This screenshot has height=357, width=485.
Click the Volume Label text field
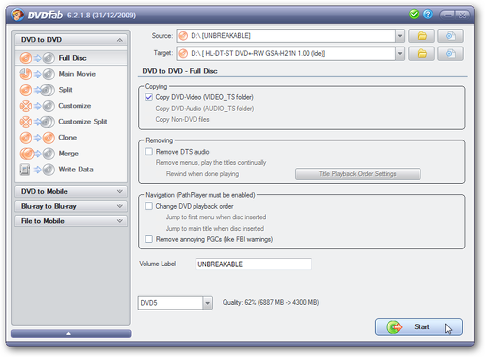pos(254,264)
